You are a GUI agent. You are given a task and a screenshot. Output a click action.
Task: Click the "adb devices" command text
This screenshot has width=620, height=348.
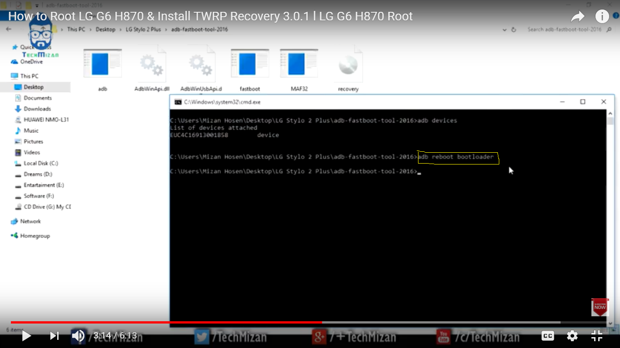[438, 121]
